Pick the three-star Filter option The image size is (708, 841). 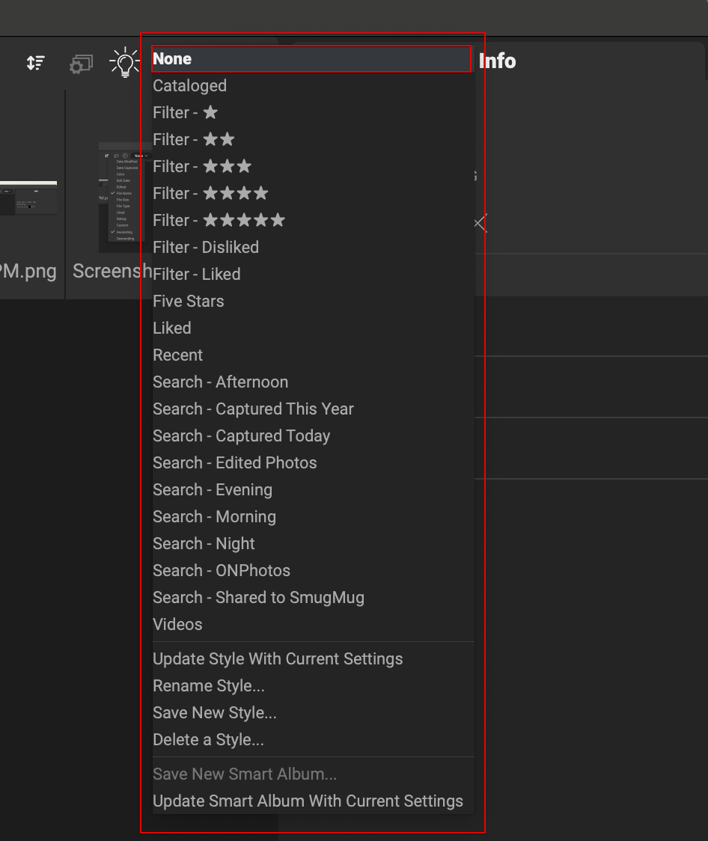[202, 167]
